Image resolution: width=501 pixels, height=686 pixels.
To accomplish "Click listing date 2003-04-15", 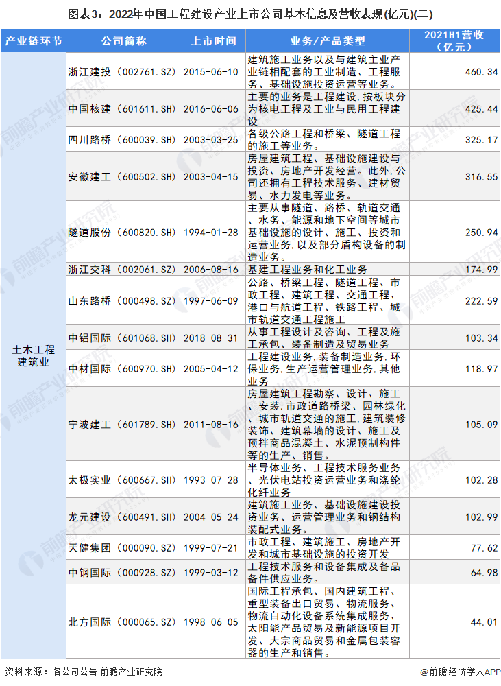I will 210,177.
